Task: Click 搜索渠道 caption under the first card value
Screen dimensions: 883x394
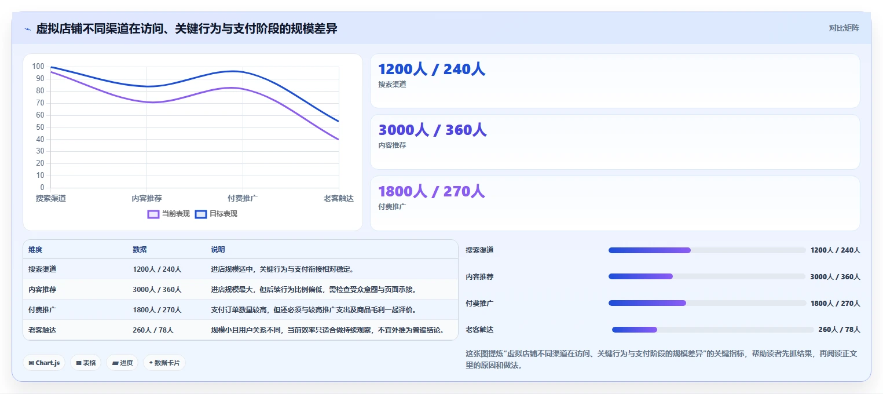Action: coord(392,85)
